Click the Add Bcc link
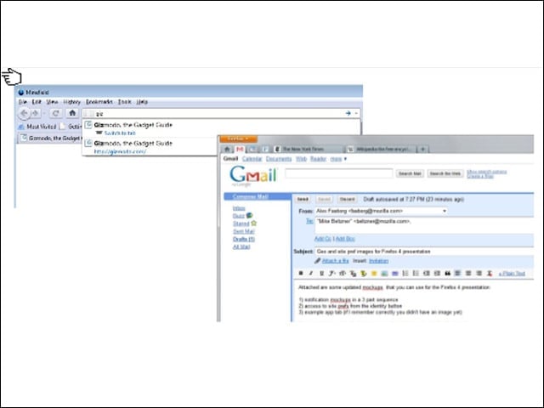This screenshot has width=544, height=408. tap(345, 239)
